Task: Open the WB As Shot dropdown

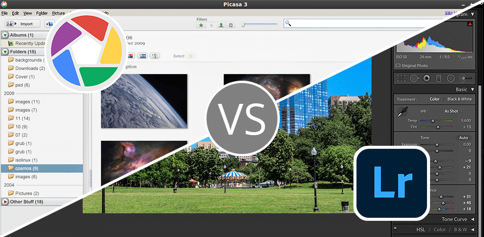Action: 453,111
